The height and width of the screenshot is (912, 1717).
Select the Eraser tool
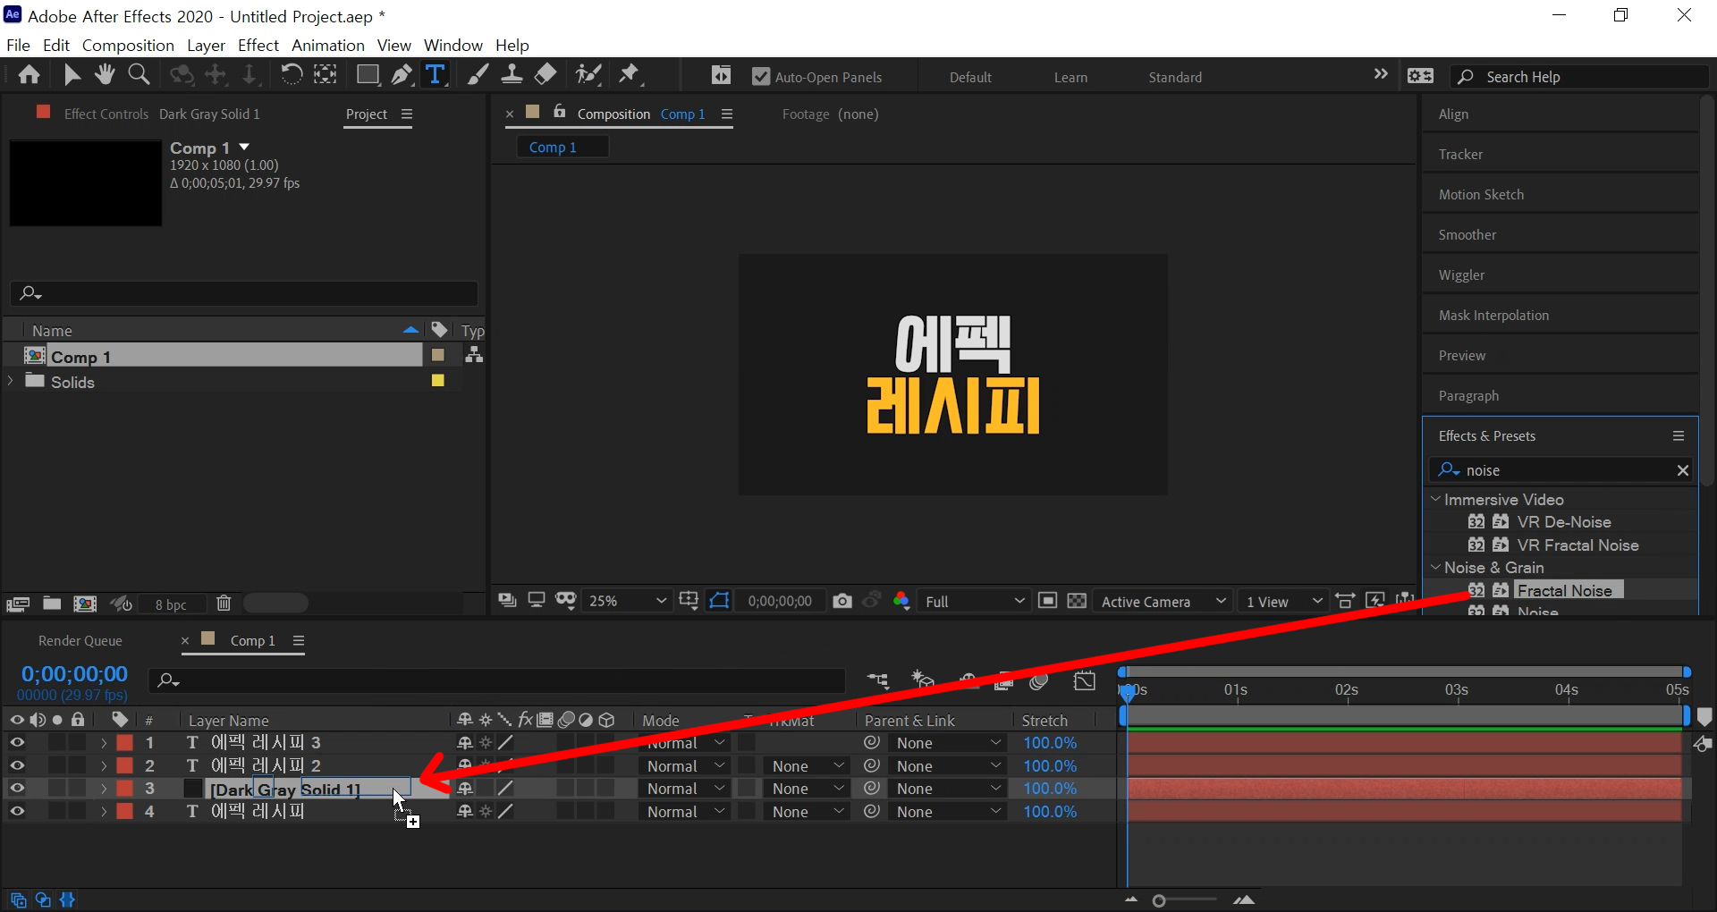pyautogui.click(x=546, y=75)
